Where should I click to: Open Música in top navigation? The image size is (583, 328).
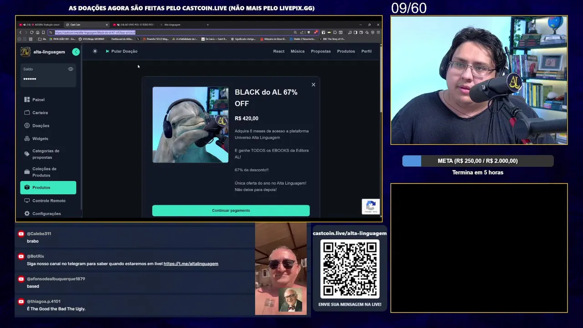point(297,51)
